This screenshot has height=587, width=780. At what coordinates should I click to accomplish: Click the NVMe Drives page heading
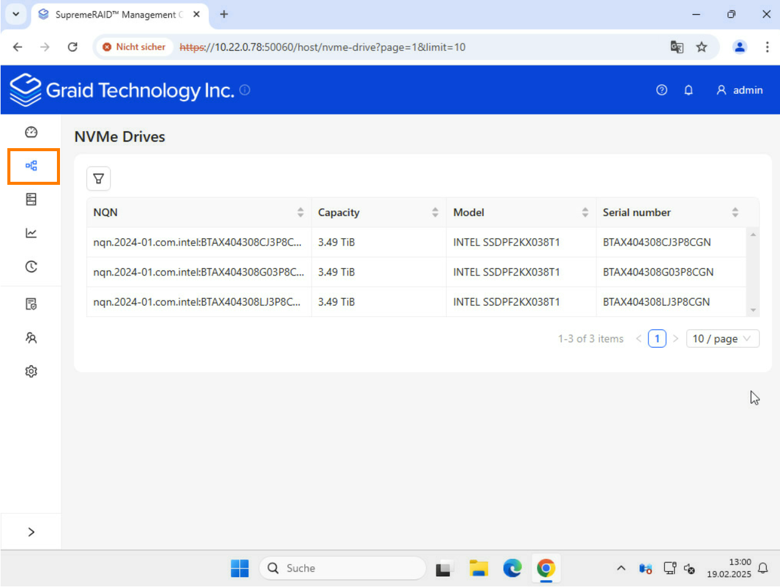pyautogui.click(x=120, y=136)
